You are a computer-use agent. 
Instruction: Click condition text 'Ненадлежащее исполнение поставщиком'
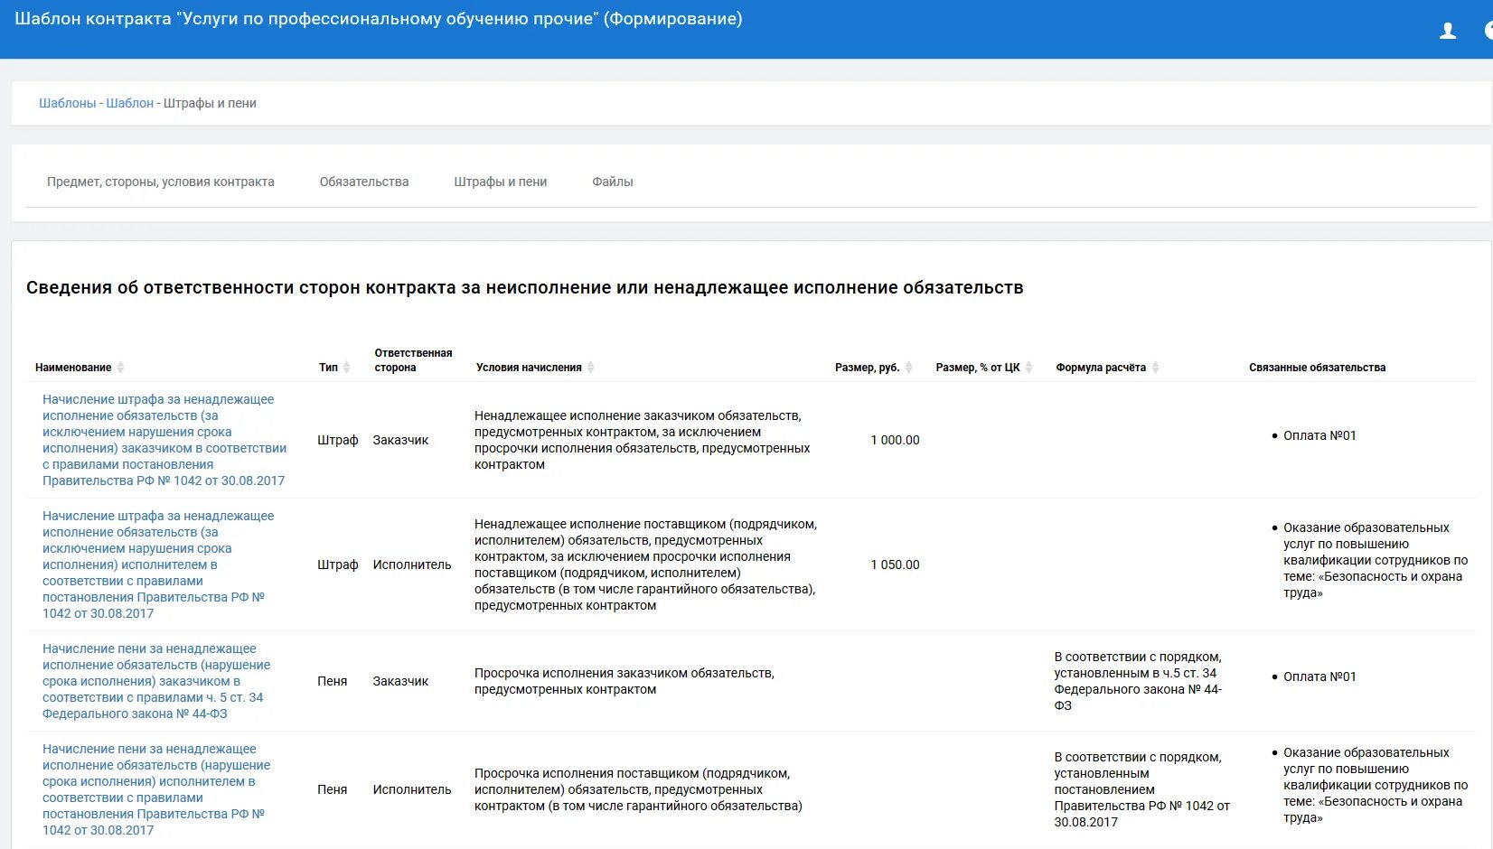tap(645, 564)
